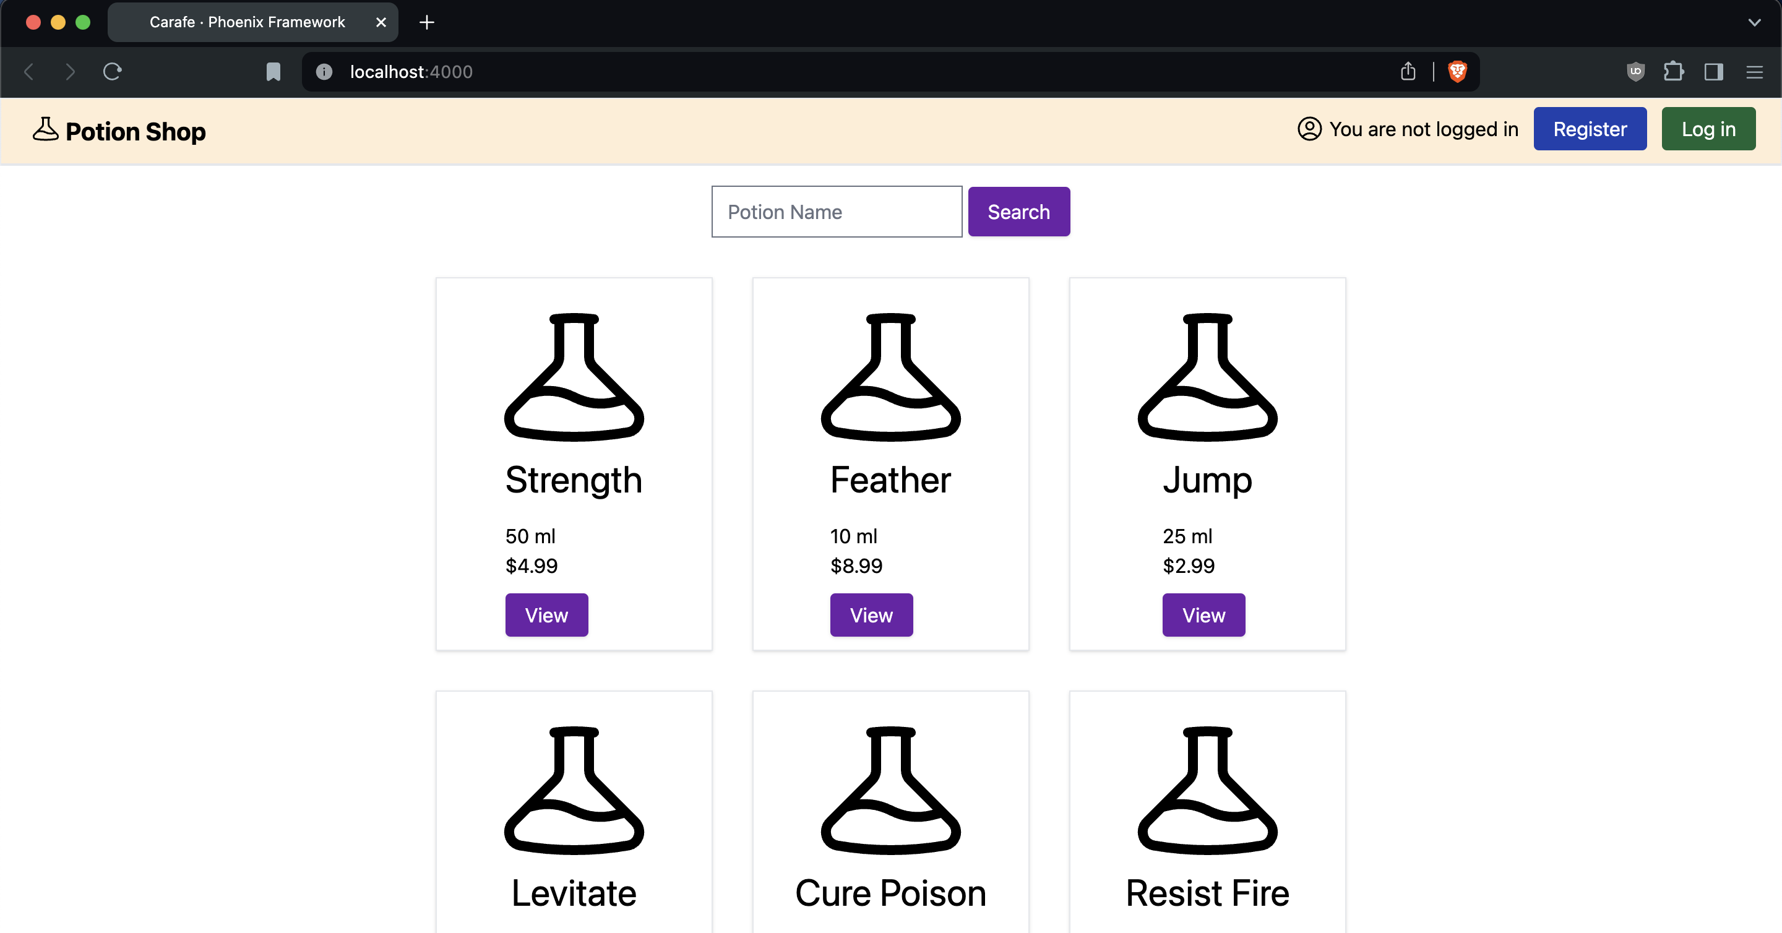The image size is (1782, 933).
Task: Open a new tab with plus button
Action: tap(427, 22)
